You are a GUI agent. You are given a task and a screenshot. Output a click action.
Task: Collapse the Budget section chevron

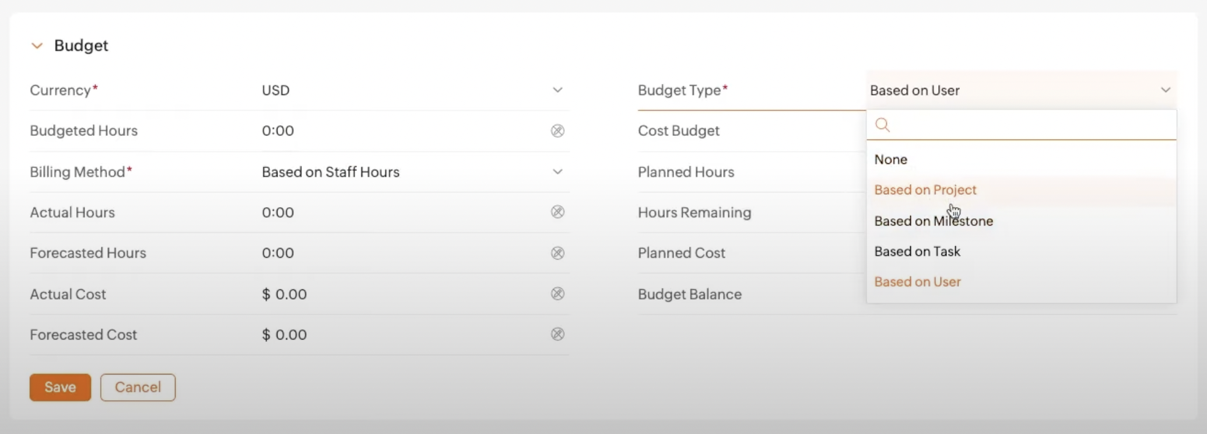37,45
